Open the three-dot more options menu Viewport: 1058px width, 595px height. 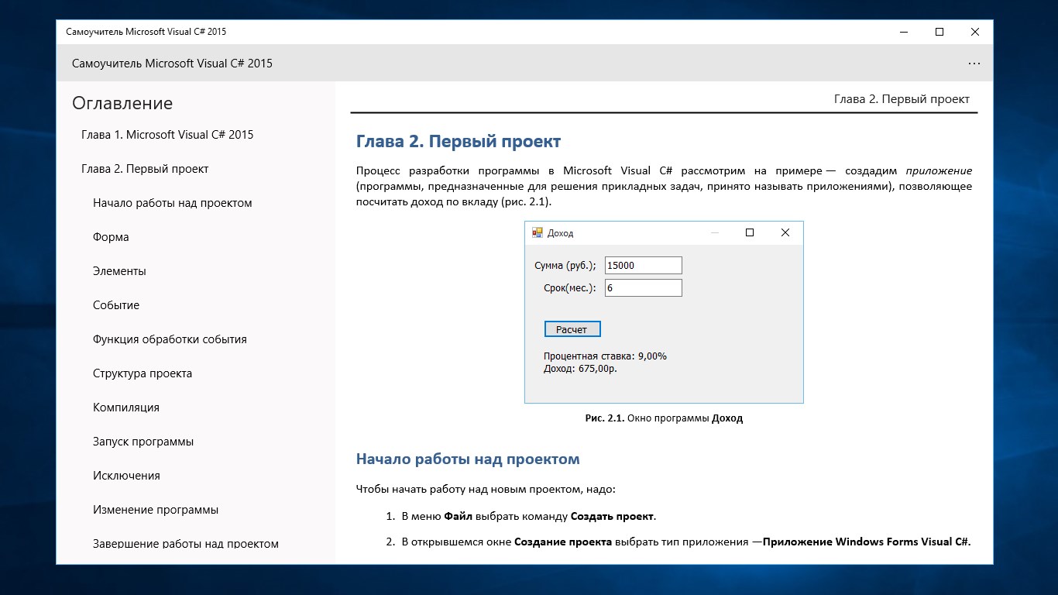click(974, 64)
